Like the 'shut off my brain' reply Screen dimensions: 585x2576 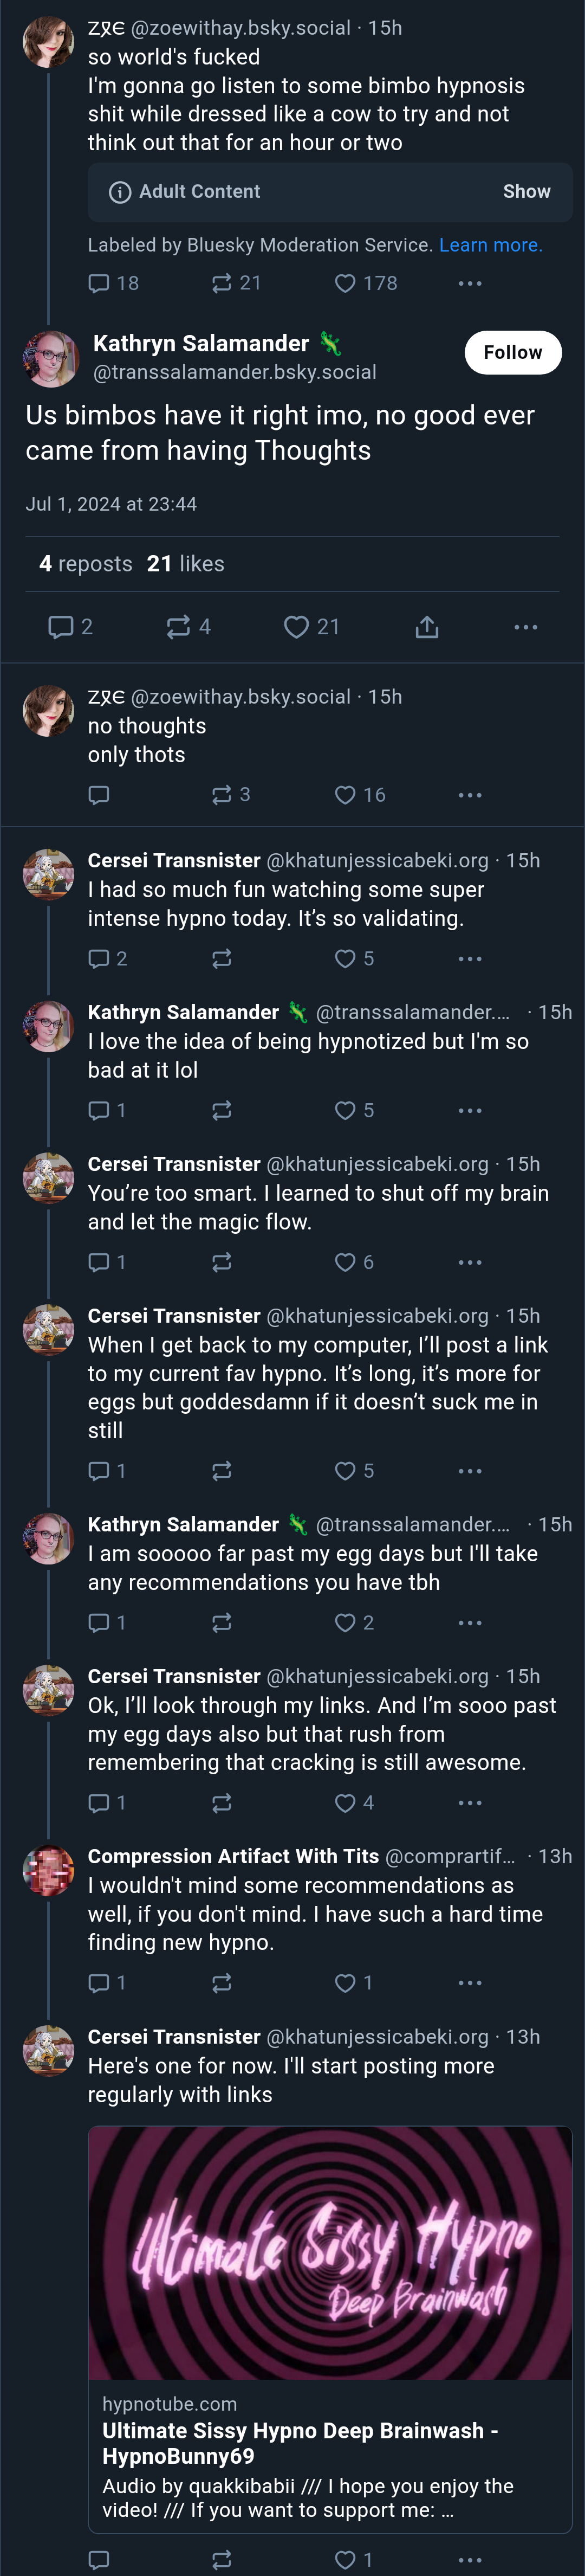pos(354,1262)
